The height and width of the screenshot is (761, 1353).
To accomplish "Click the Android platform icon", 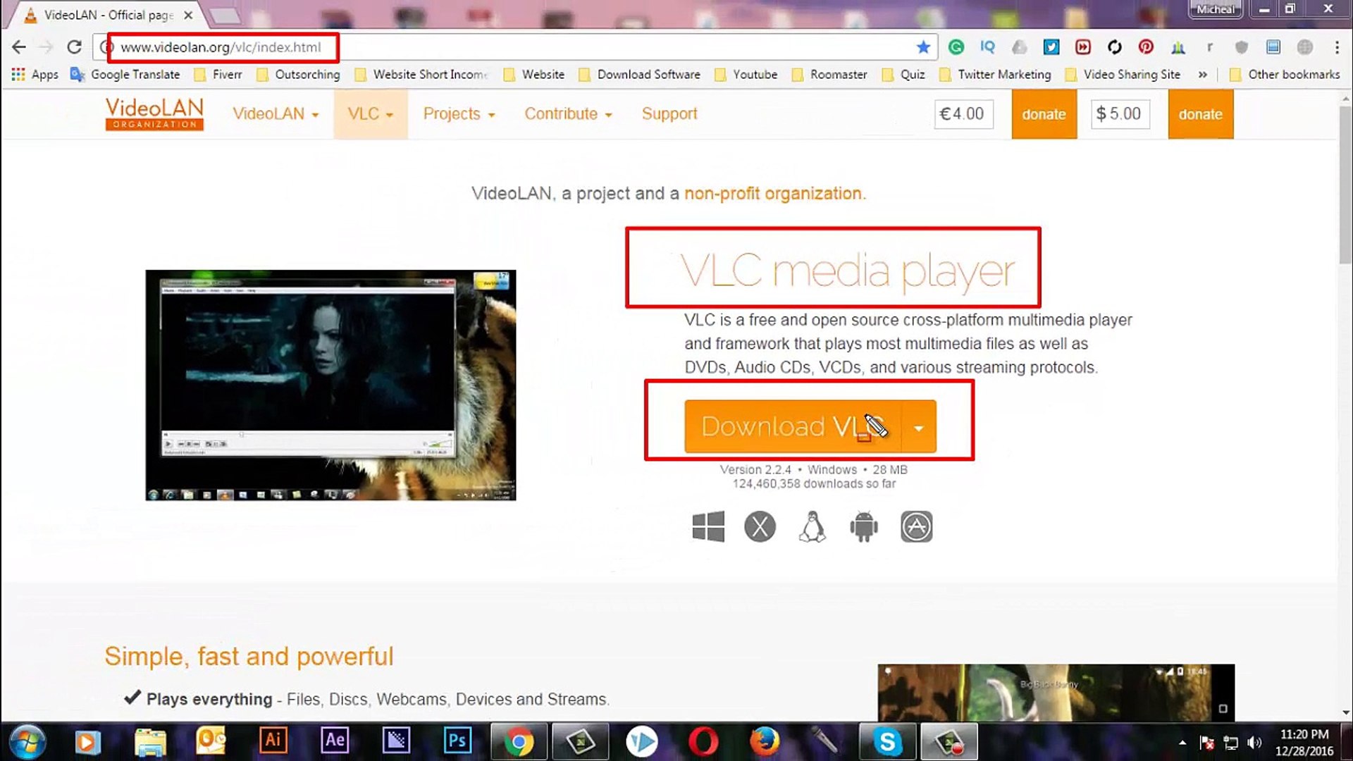I will 864,526.
